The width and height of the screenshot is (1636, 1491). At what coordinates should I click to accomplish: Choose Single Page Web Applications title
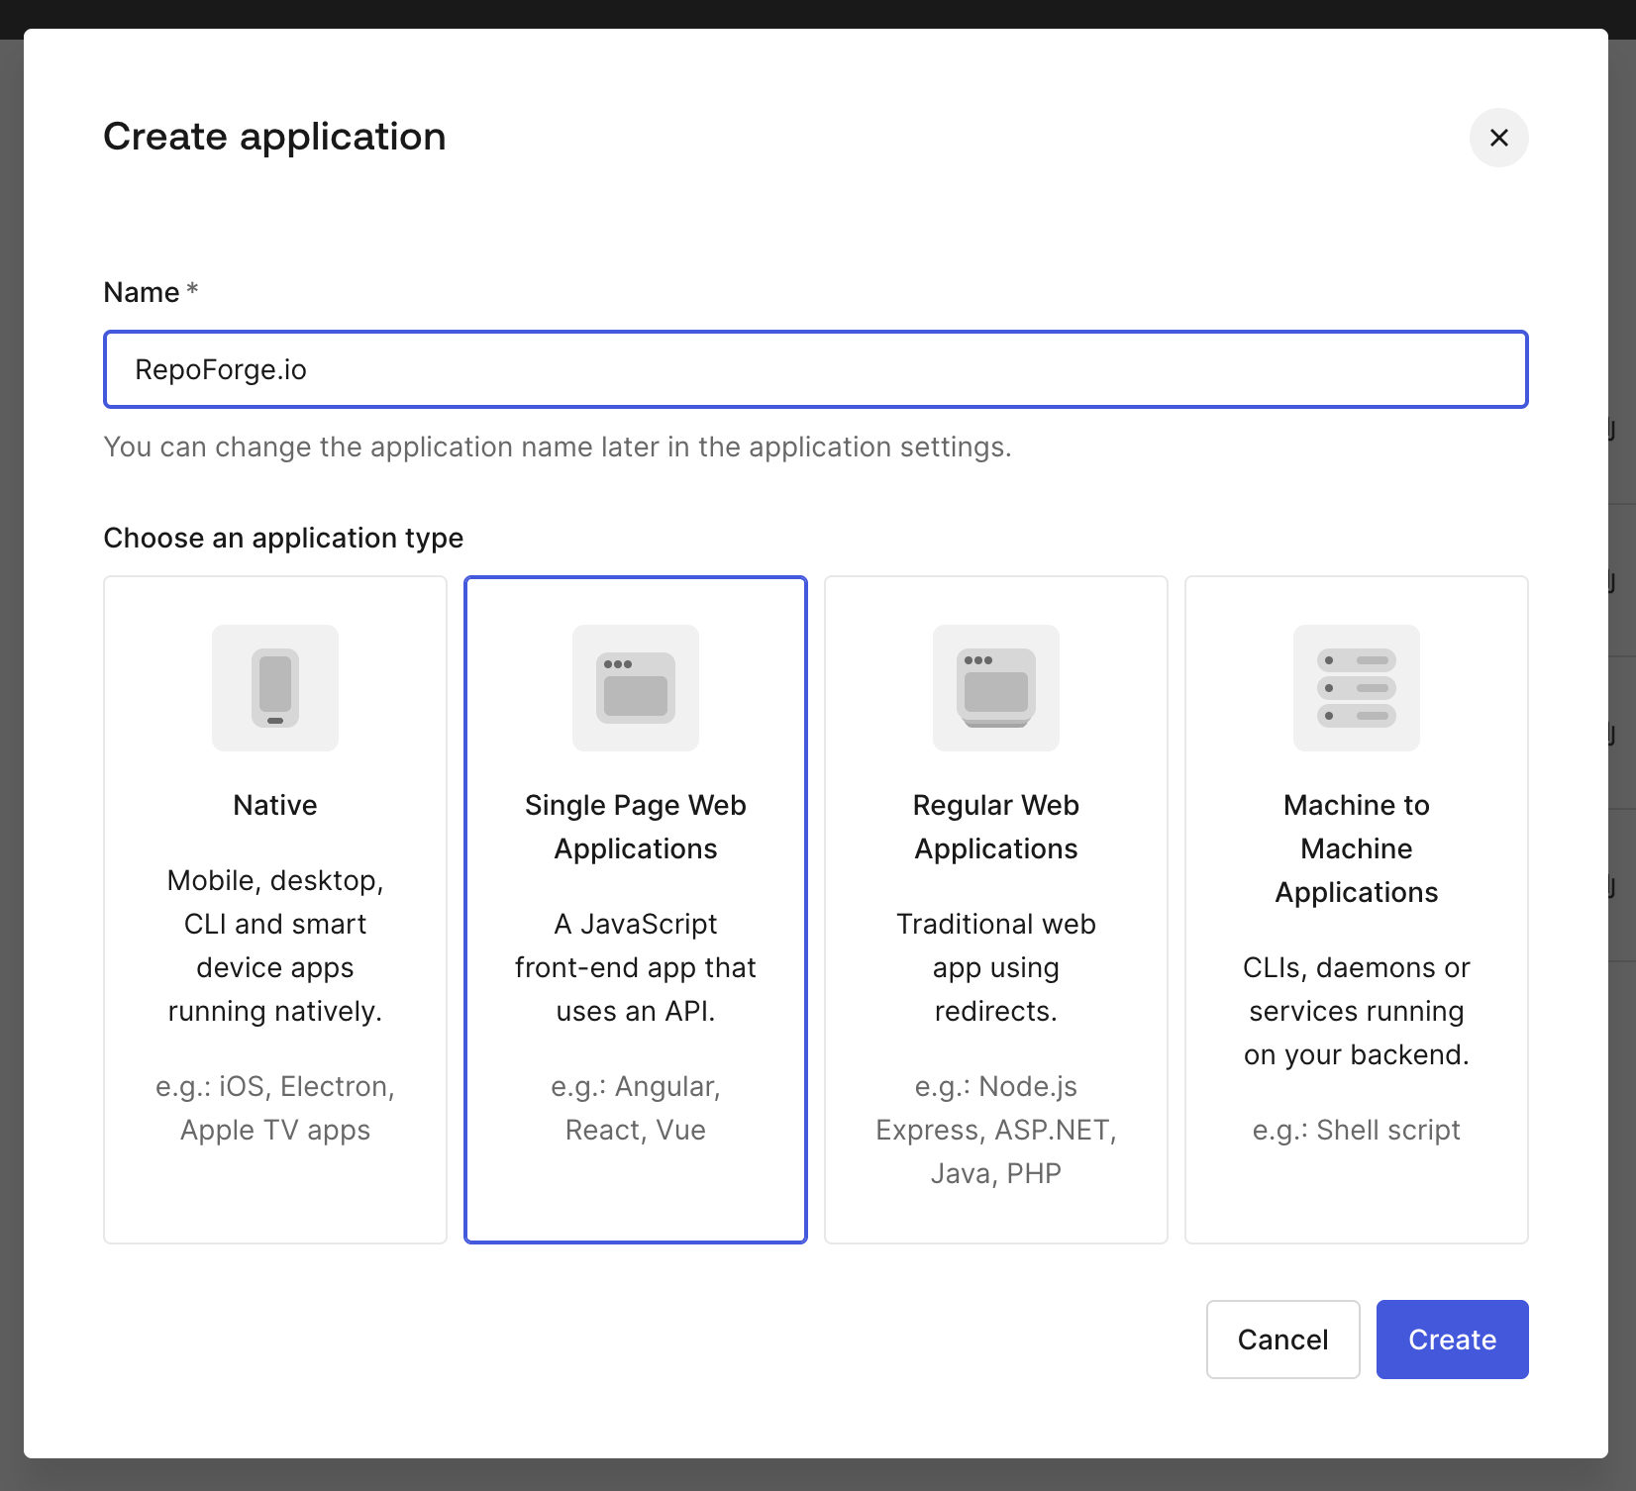[x=636, y=827]
